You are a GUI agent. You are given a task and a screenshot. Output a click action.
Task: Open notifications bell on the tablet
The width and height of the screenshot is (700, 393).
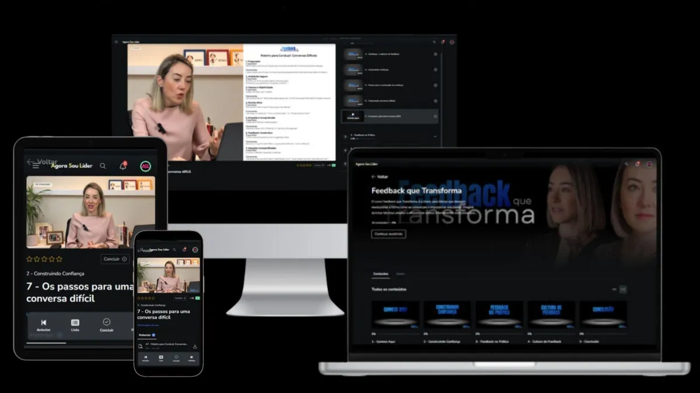click(x=123, y=165)
